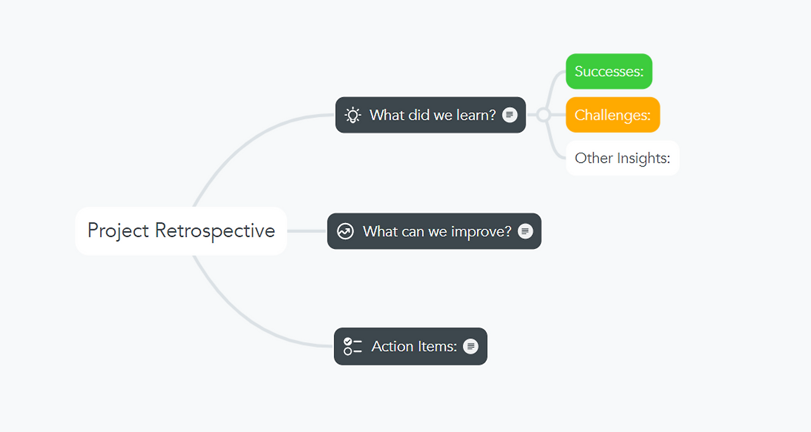Screen dimensions: 811x432
Task: Select the green Successes node
Action: (609, 72)
